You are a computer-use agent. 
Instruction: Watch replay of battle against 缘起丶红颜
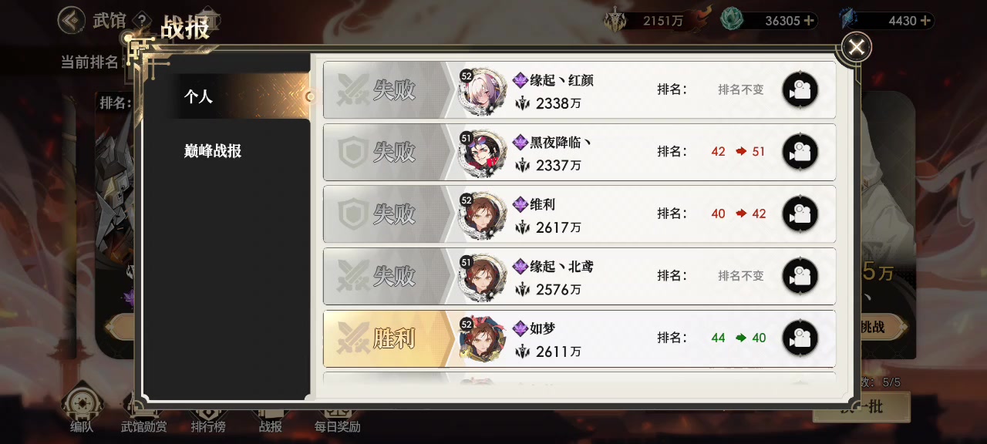point(800,90)
